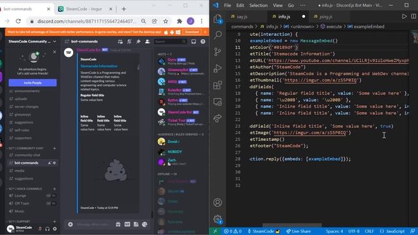
Task: Open Discord inbox icon
Action: click(193, 42)
